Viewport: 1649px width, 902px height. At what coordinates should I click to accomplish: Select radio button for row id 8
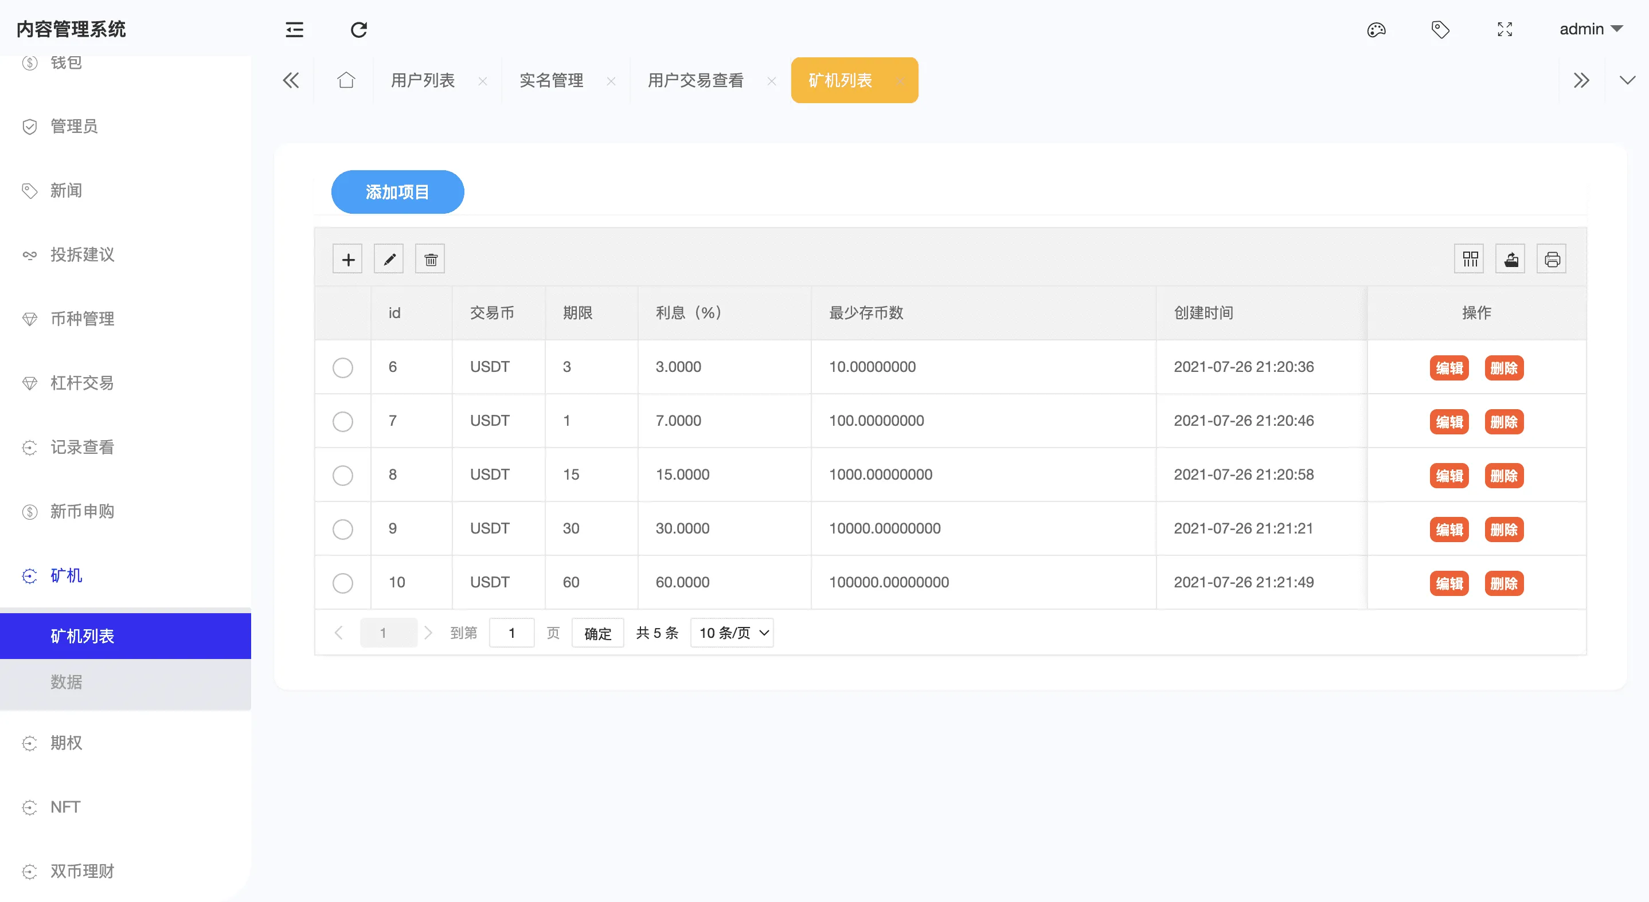click(342, 474)
